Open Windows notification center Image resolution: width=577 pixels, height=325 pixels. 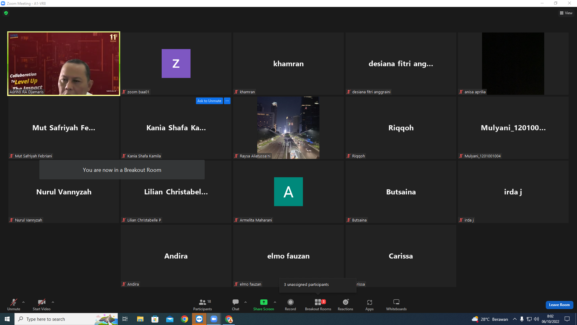[x=567, y=319]
